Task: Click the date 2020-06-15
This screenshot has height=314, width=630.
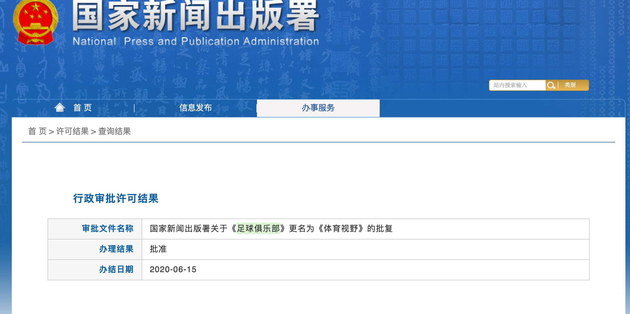Action: (x=173, y=269)
